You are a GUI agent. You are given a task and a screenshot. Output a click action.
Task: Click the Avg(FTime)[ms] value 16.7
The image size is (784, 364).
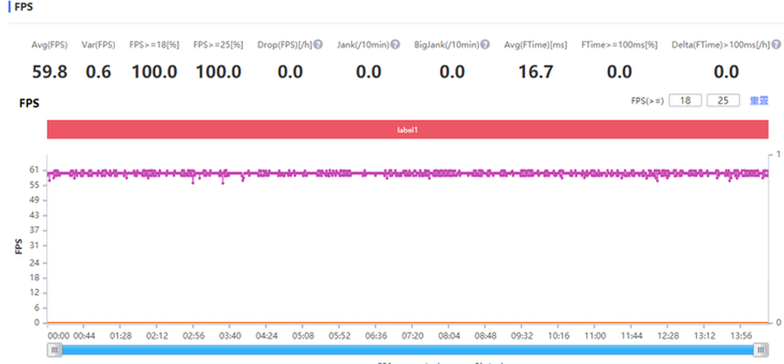pyautogui.click(x=536, y=71)
